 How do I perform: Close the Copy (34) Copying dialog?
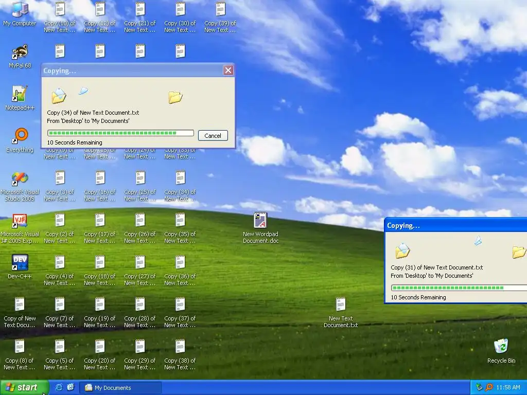coord(228,70)
